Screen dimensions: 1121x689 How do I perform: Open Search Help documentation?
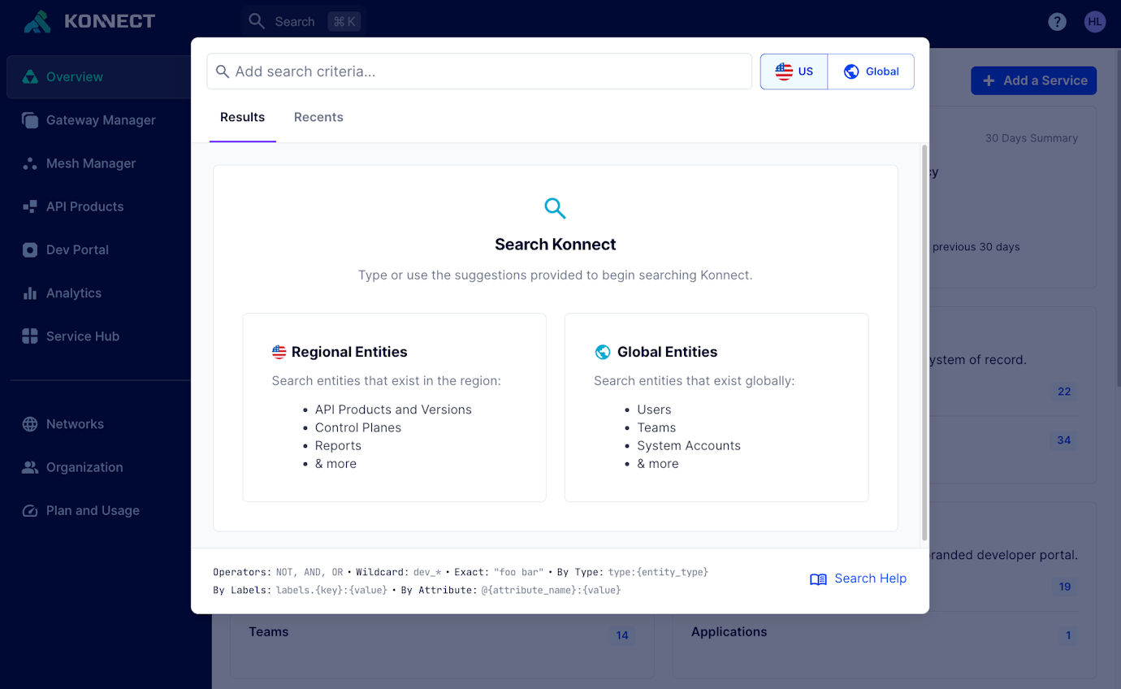pyautogui.click(x=859, y=578)
